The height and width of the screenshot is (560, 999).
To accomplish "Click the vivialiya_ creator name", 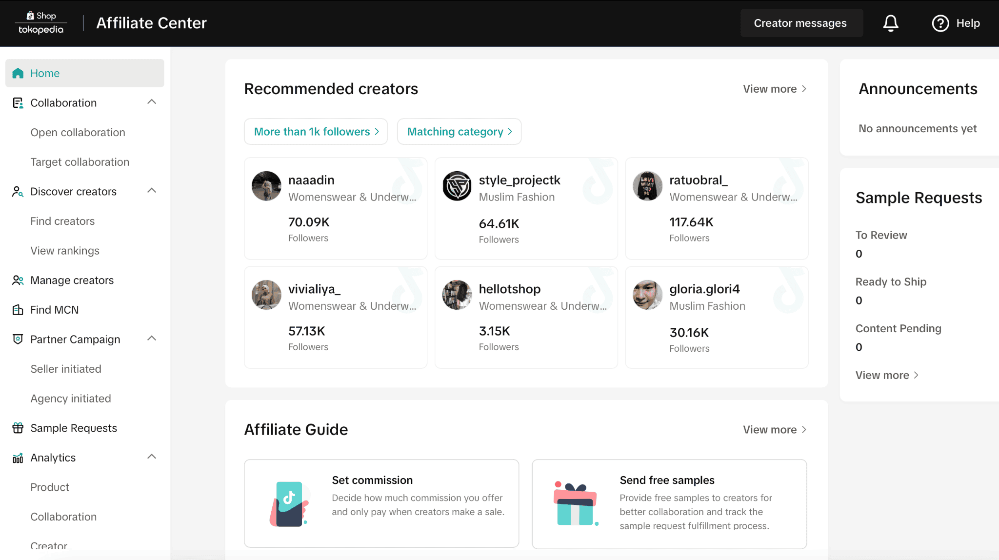I will pyautogui.click(x=314, y=289).
